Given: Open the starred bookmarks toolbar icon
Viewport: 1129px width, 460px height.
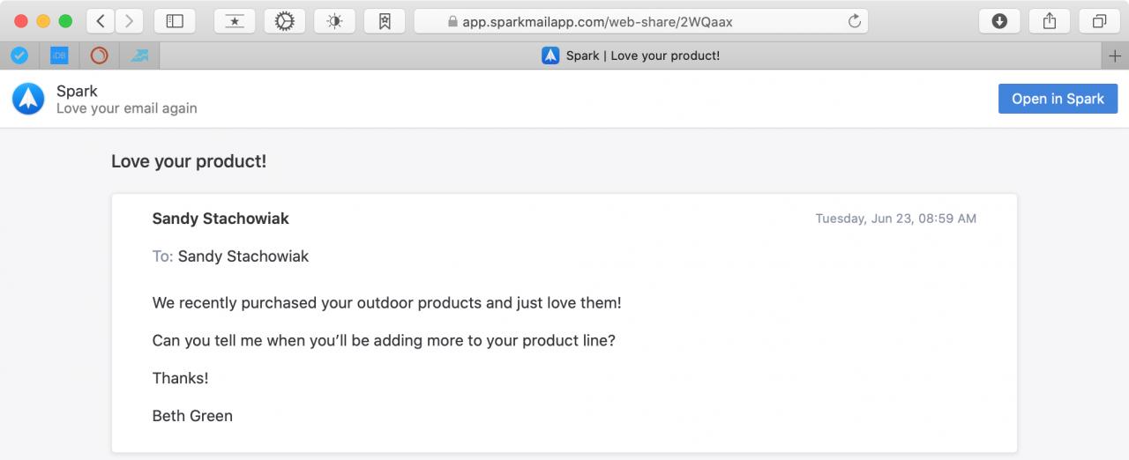Looking at the screenshot, I should point(235,21).
